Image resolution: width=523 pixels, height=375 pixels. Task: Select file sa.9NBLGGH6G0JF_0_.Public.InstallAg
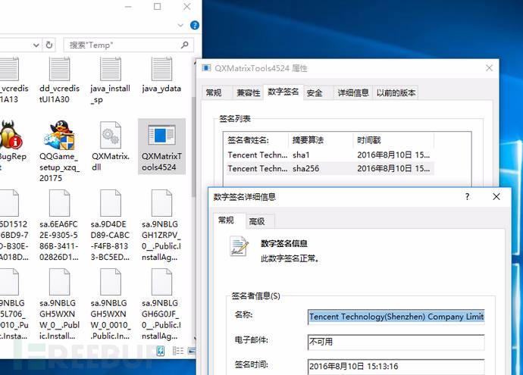pos(161,304)
